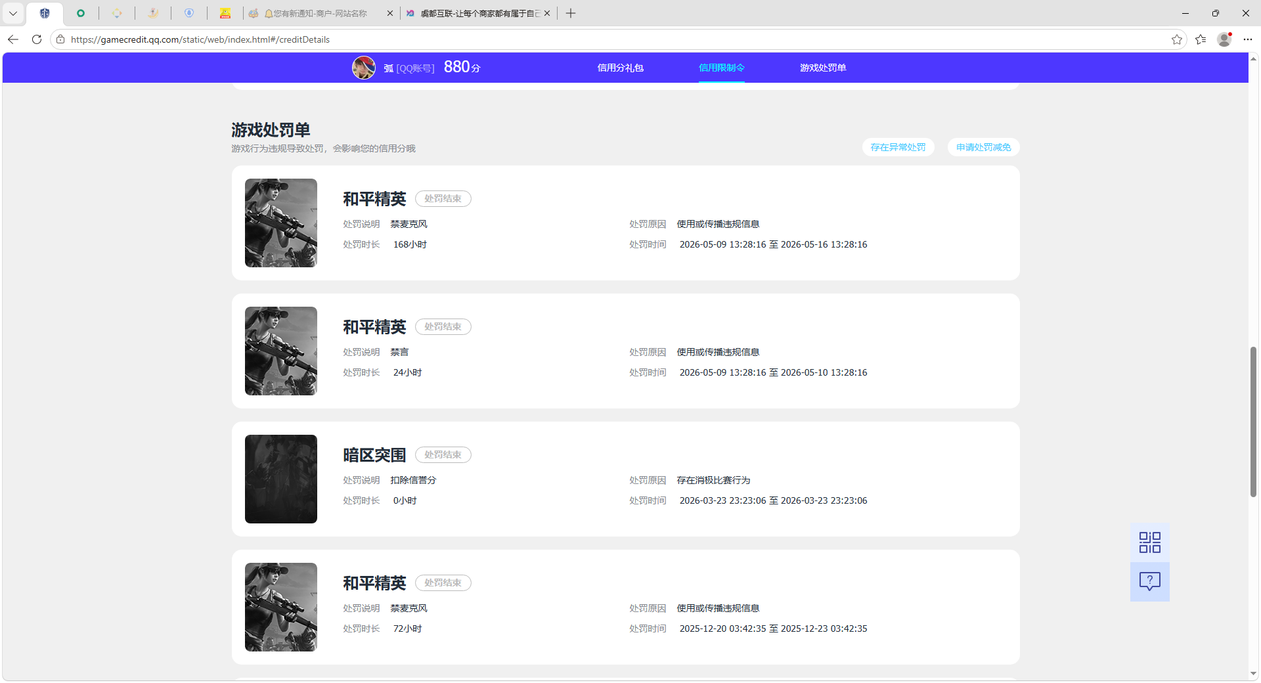Click 处罚结束 badge on the 禁言 card

coord(443,326)
